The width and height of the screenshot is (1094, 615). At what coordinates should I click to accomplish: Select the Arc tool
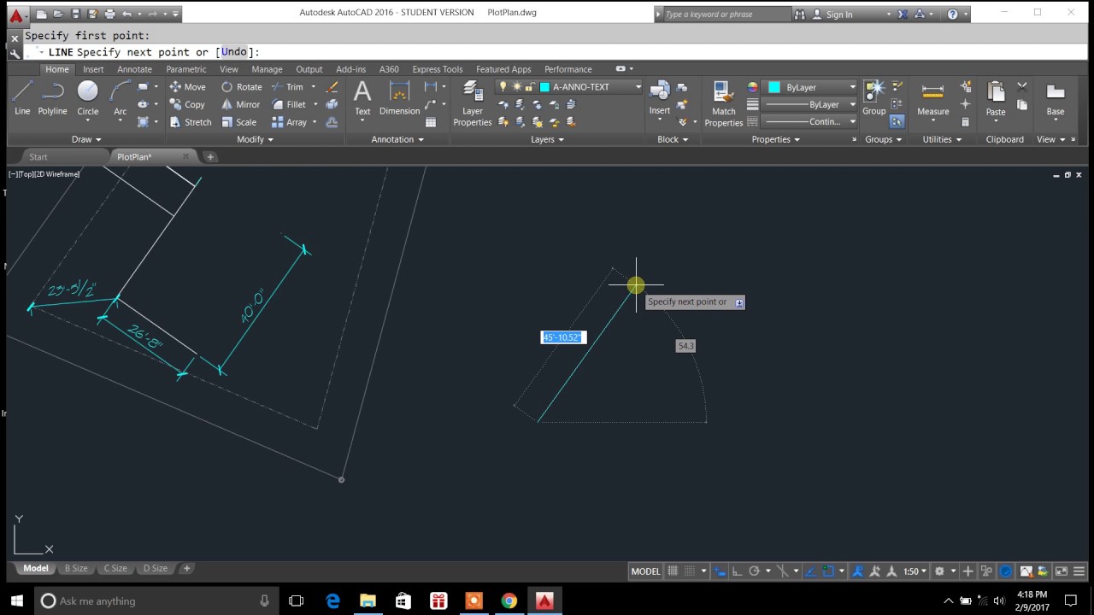pos(120,98)
